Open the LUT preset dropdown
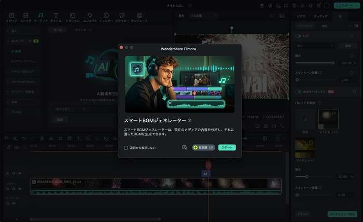Viewport: 363px width, 222px height. pyautogui.click(x=315, y=46)
